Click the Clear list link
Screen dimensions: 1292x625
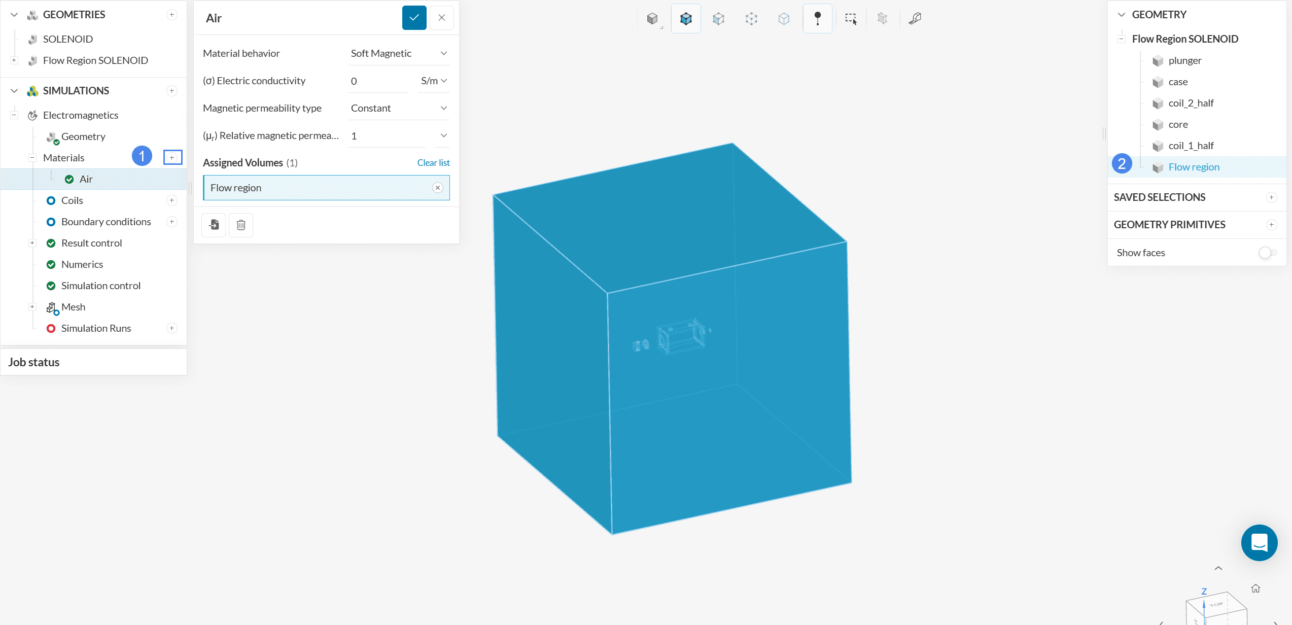433,163
